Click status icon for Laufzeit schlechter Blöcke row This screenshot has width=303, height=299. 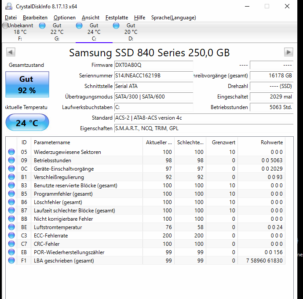tap(11, 210)
